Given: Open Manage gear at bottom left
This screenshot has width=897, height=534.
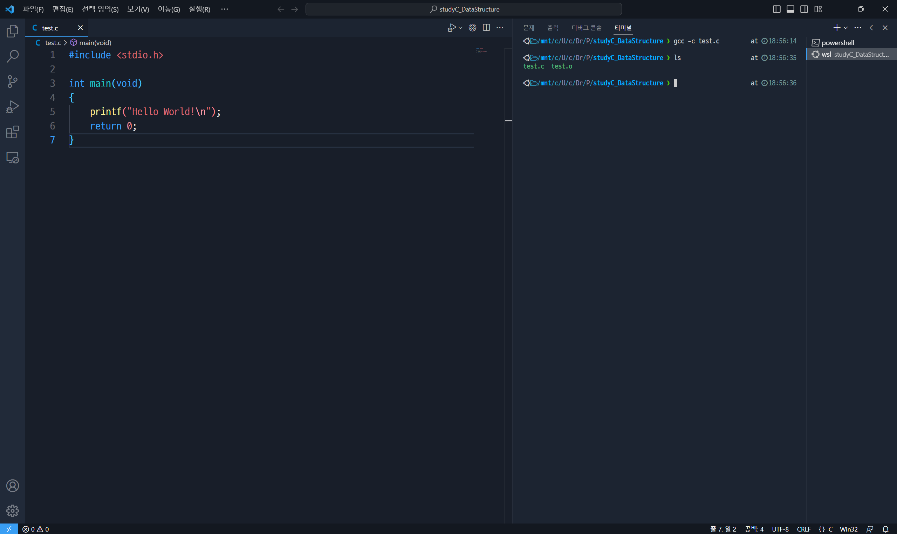Looking at the screenshot, I should 13,511.
